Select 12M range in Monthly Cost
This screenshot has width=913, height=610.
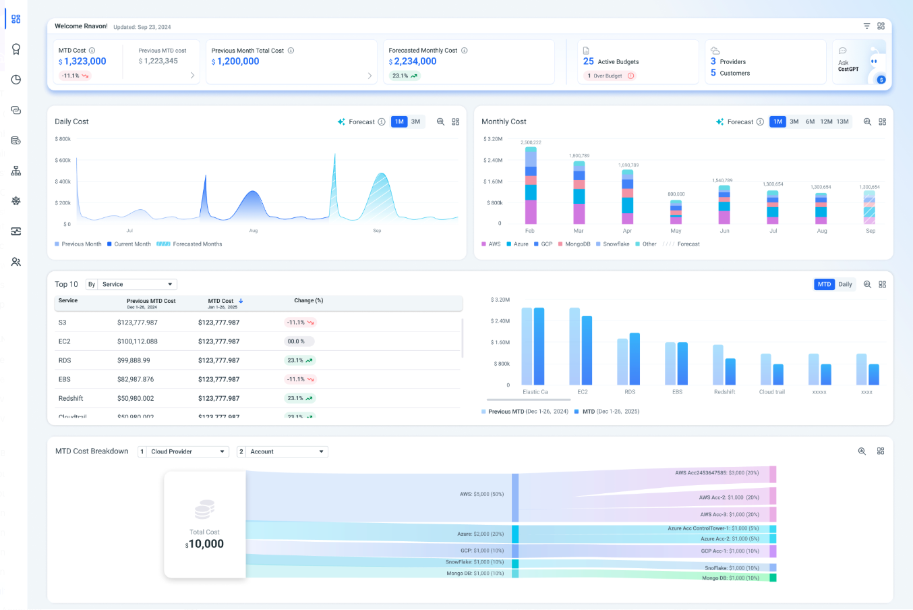pyautogui.click(x=826, y=122)
